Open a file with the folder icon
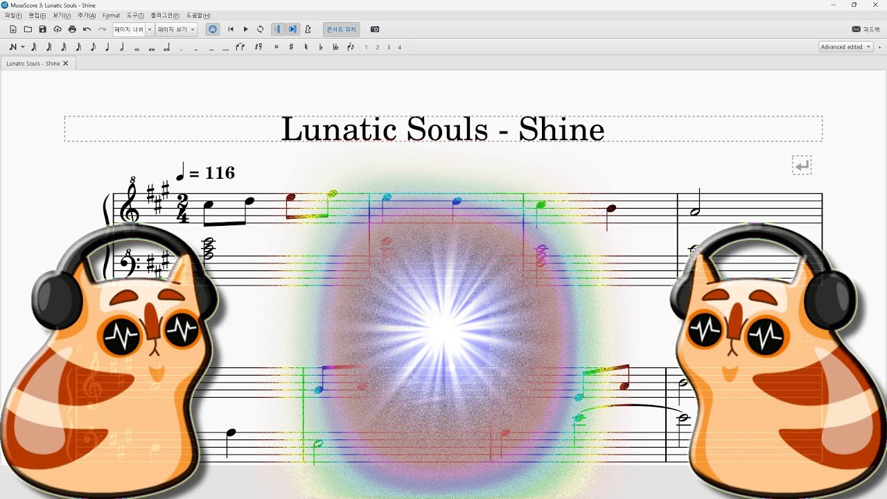The height and width of the screenshot is (499, 887). (28, 29)
